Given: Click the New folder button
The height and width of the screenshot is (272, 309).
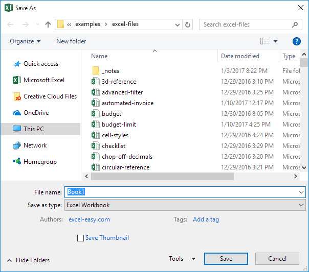Looking at the screenshot, I should pyautogui.click(x=71, y=41).
